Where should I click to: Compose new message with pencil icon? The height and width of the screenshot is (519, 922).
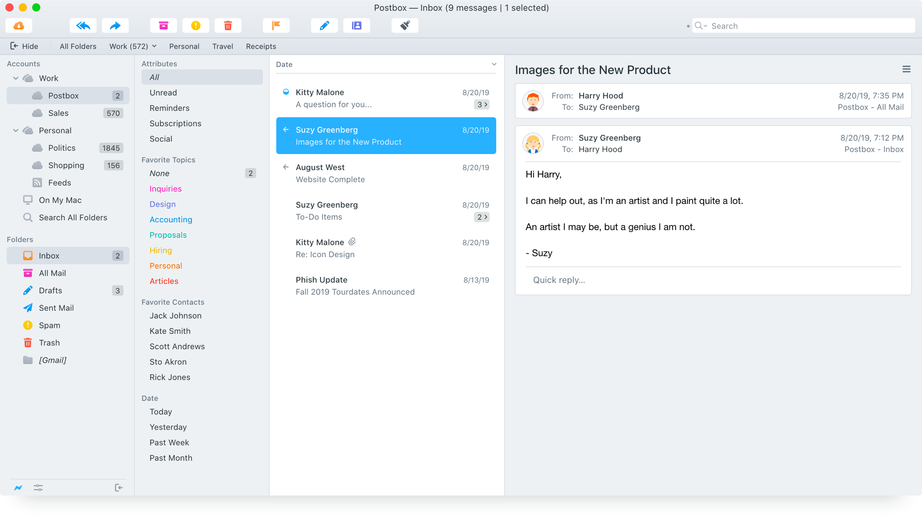pyautogui.click(x=324, y=26)
